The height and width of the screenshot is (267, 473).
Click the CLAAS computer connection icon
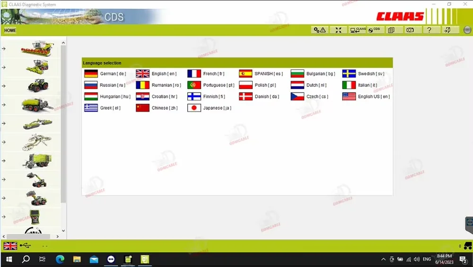358,30
